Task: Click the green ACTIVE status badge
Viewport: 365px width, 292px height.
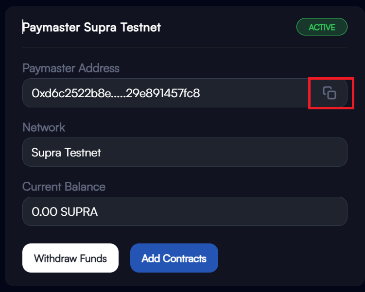Action: coord(322,27)
